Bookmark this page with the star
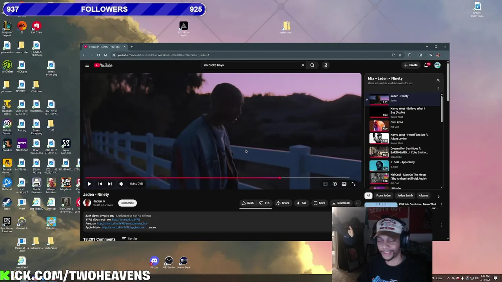 pos(400,55)
